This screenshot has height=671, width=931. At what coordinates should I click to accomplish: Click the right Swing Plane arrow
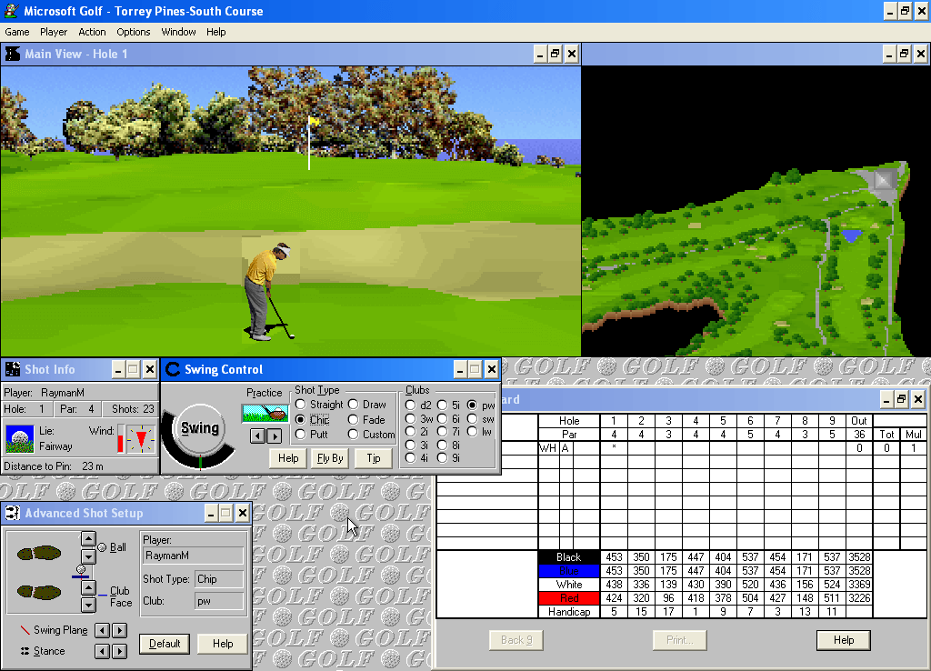119,629
